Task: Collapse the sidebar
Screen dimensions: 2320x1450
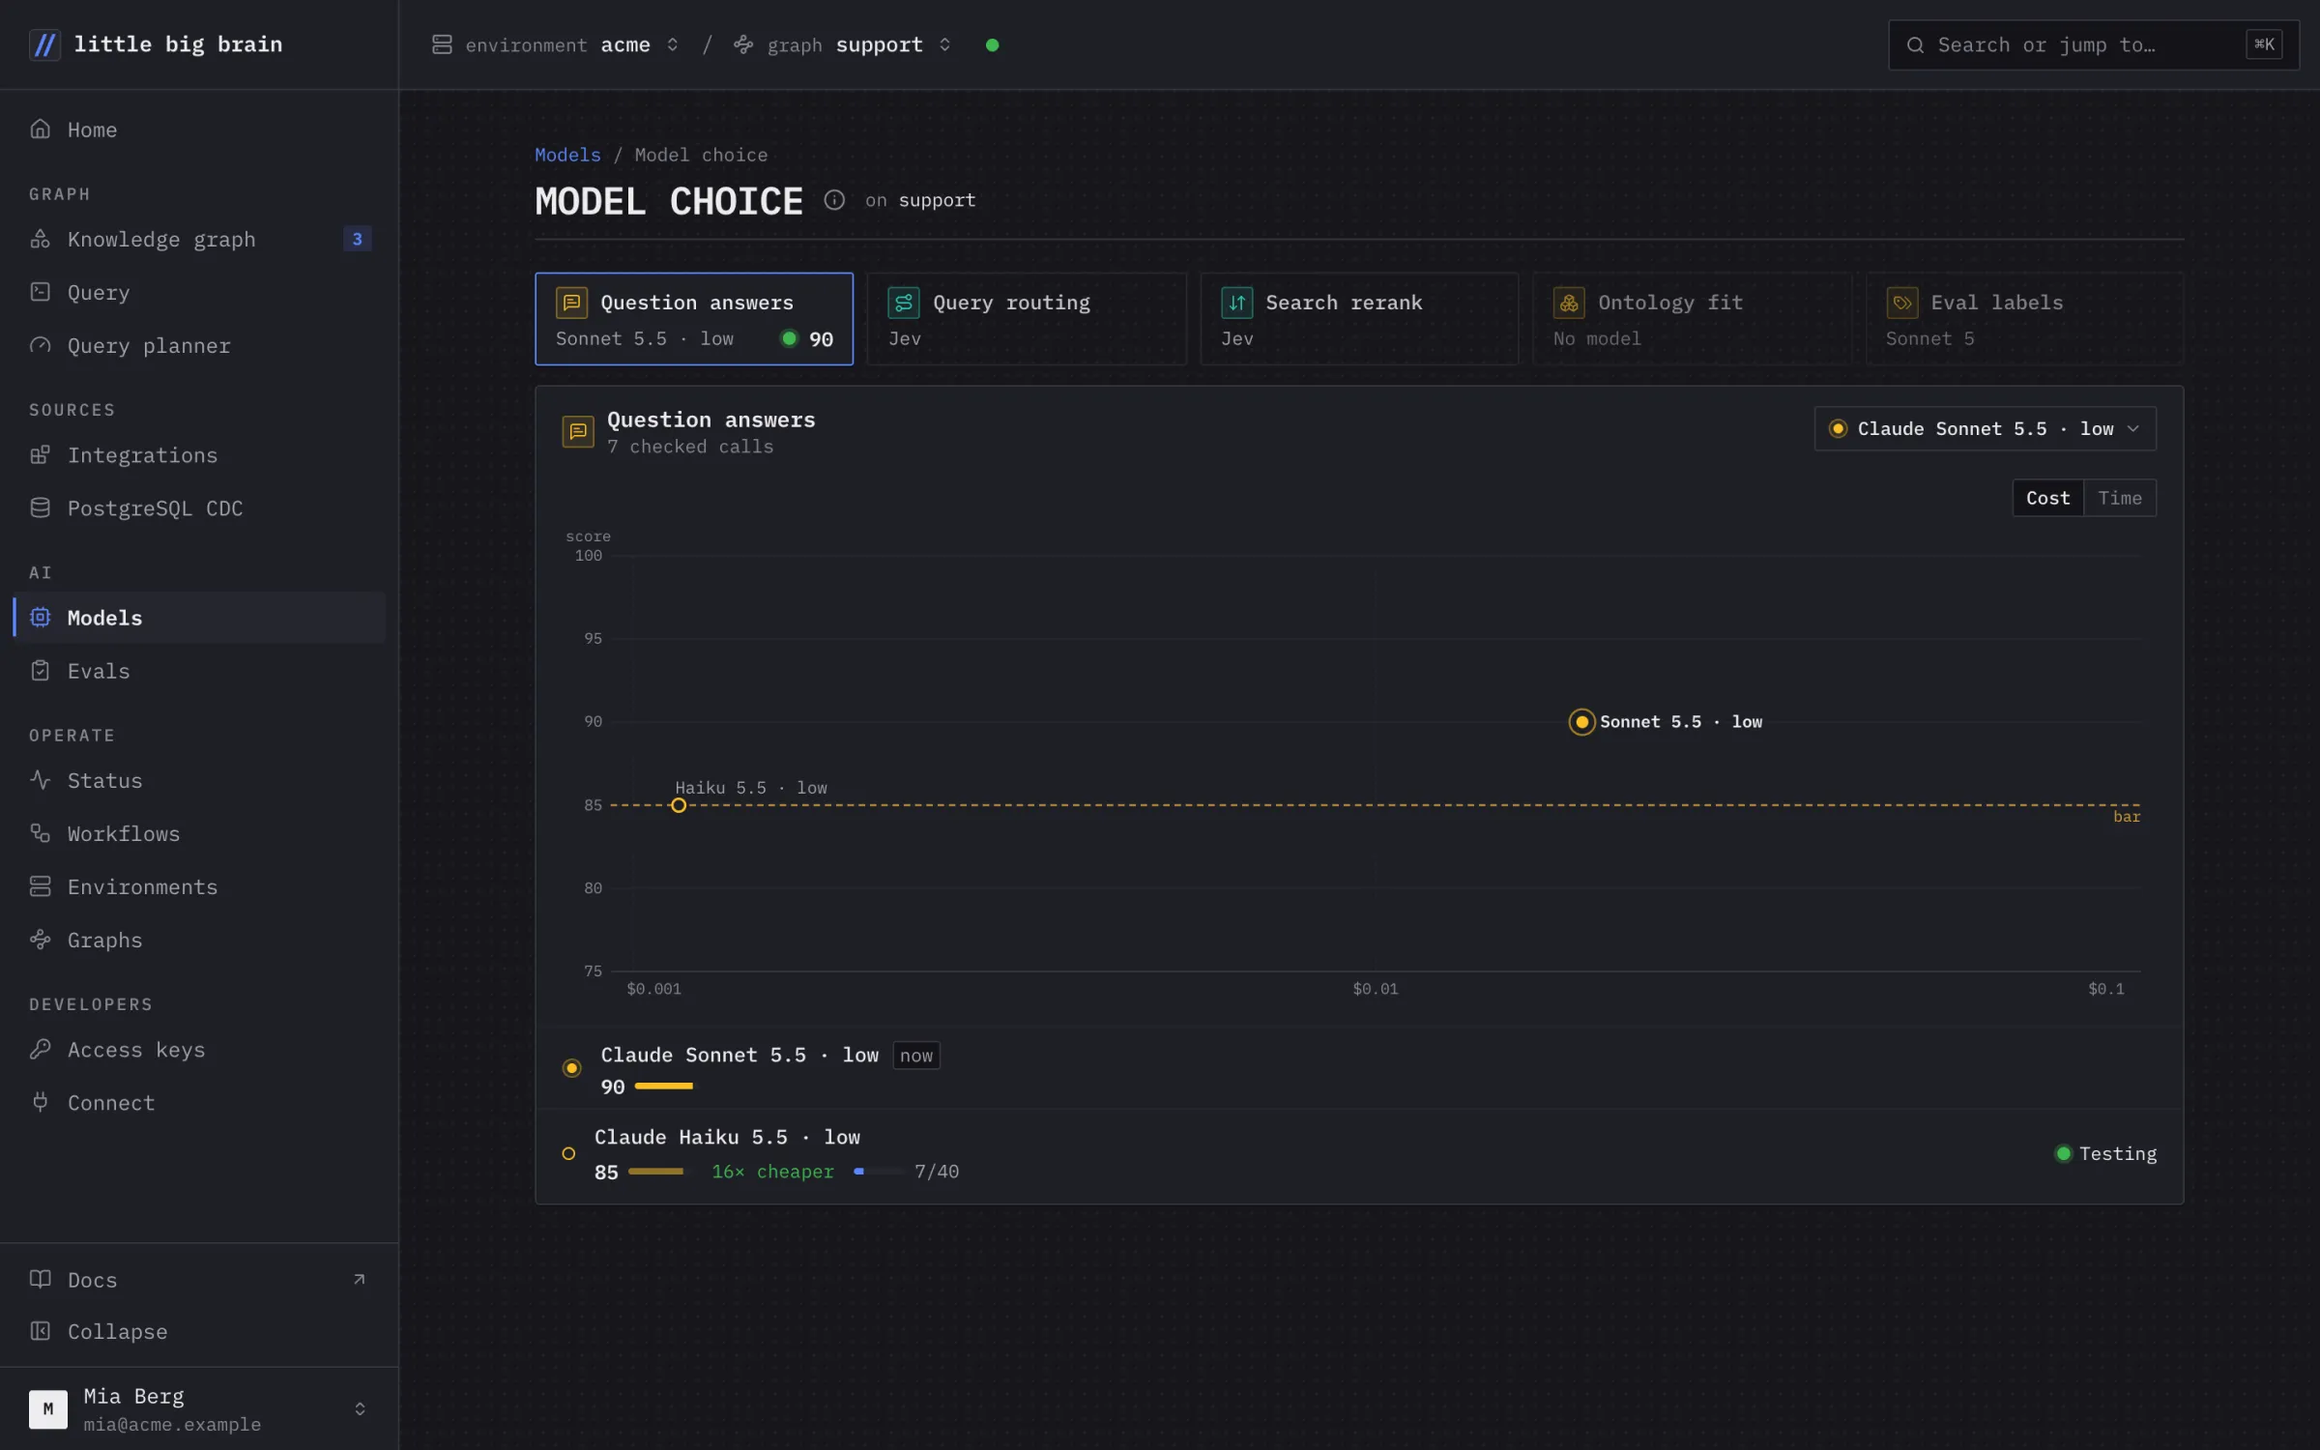Action: (x=199, y=1331)
